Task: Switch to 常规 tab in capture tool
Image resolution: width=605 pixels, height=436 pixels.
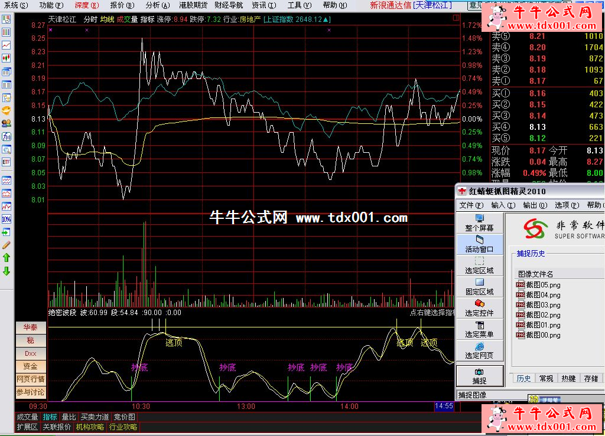Action: (546, 379)
